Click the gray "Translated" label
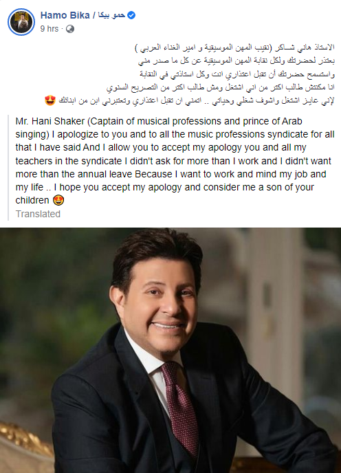The image size is (341, 473). 38,214
